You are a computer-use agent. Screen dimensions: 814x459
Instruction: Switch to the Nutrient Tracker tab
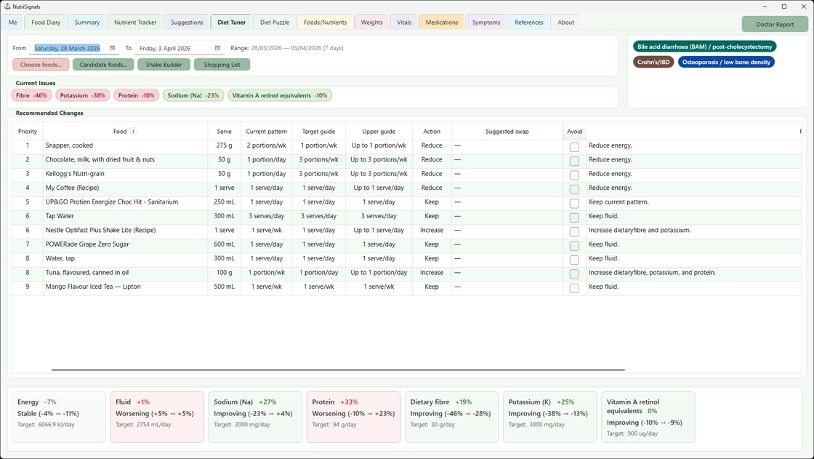134,22
